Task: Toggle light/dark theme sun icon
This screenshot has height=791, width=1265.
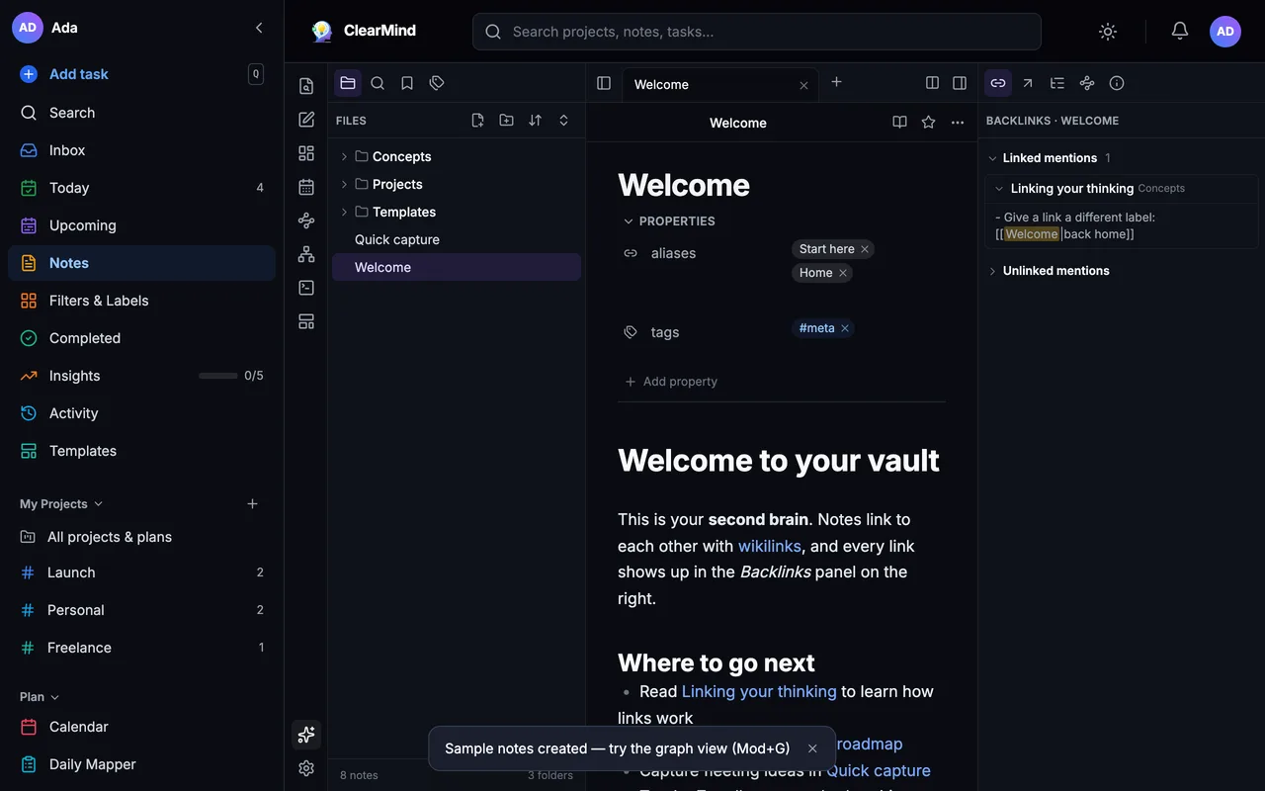Action: tap(1108, 32)
